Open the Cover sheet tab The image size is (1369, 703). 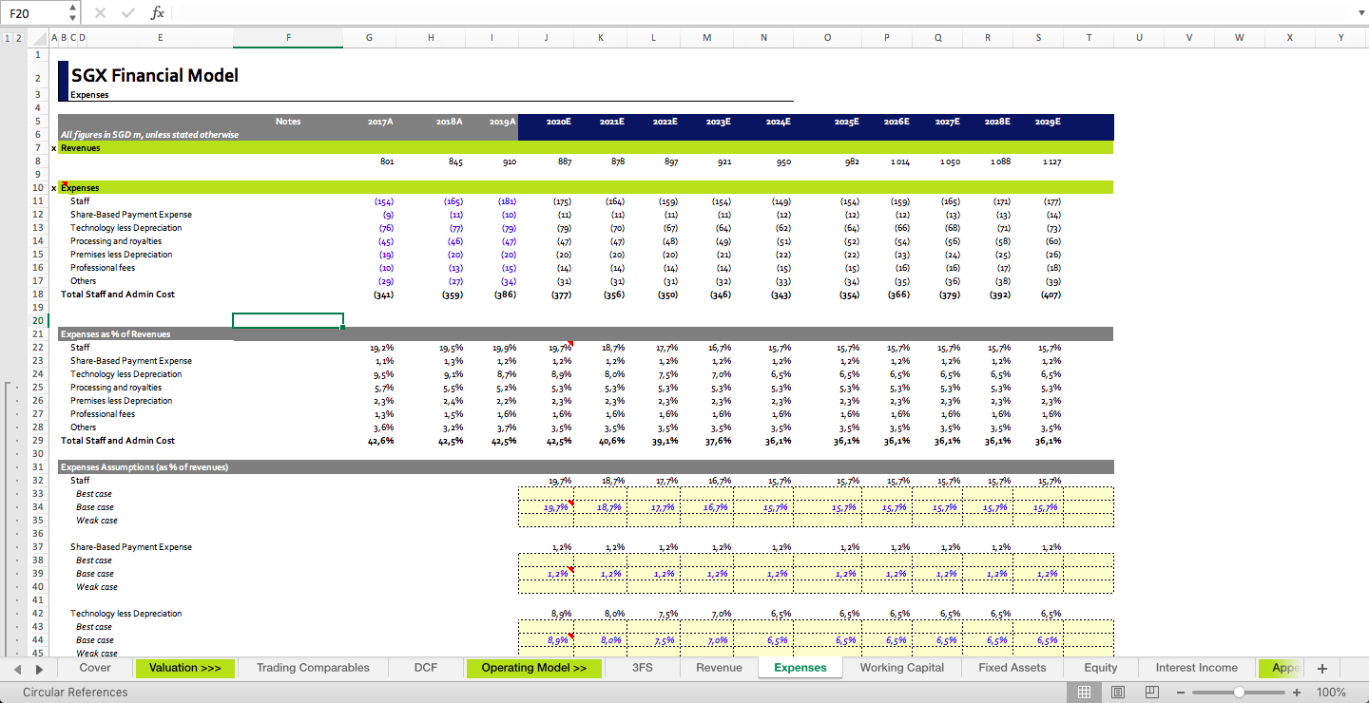click(94, 668)
